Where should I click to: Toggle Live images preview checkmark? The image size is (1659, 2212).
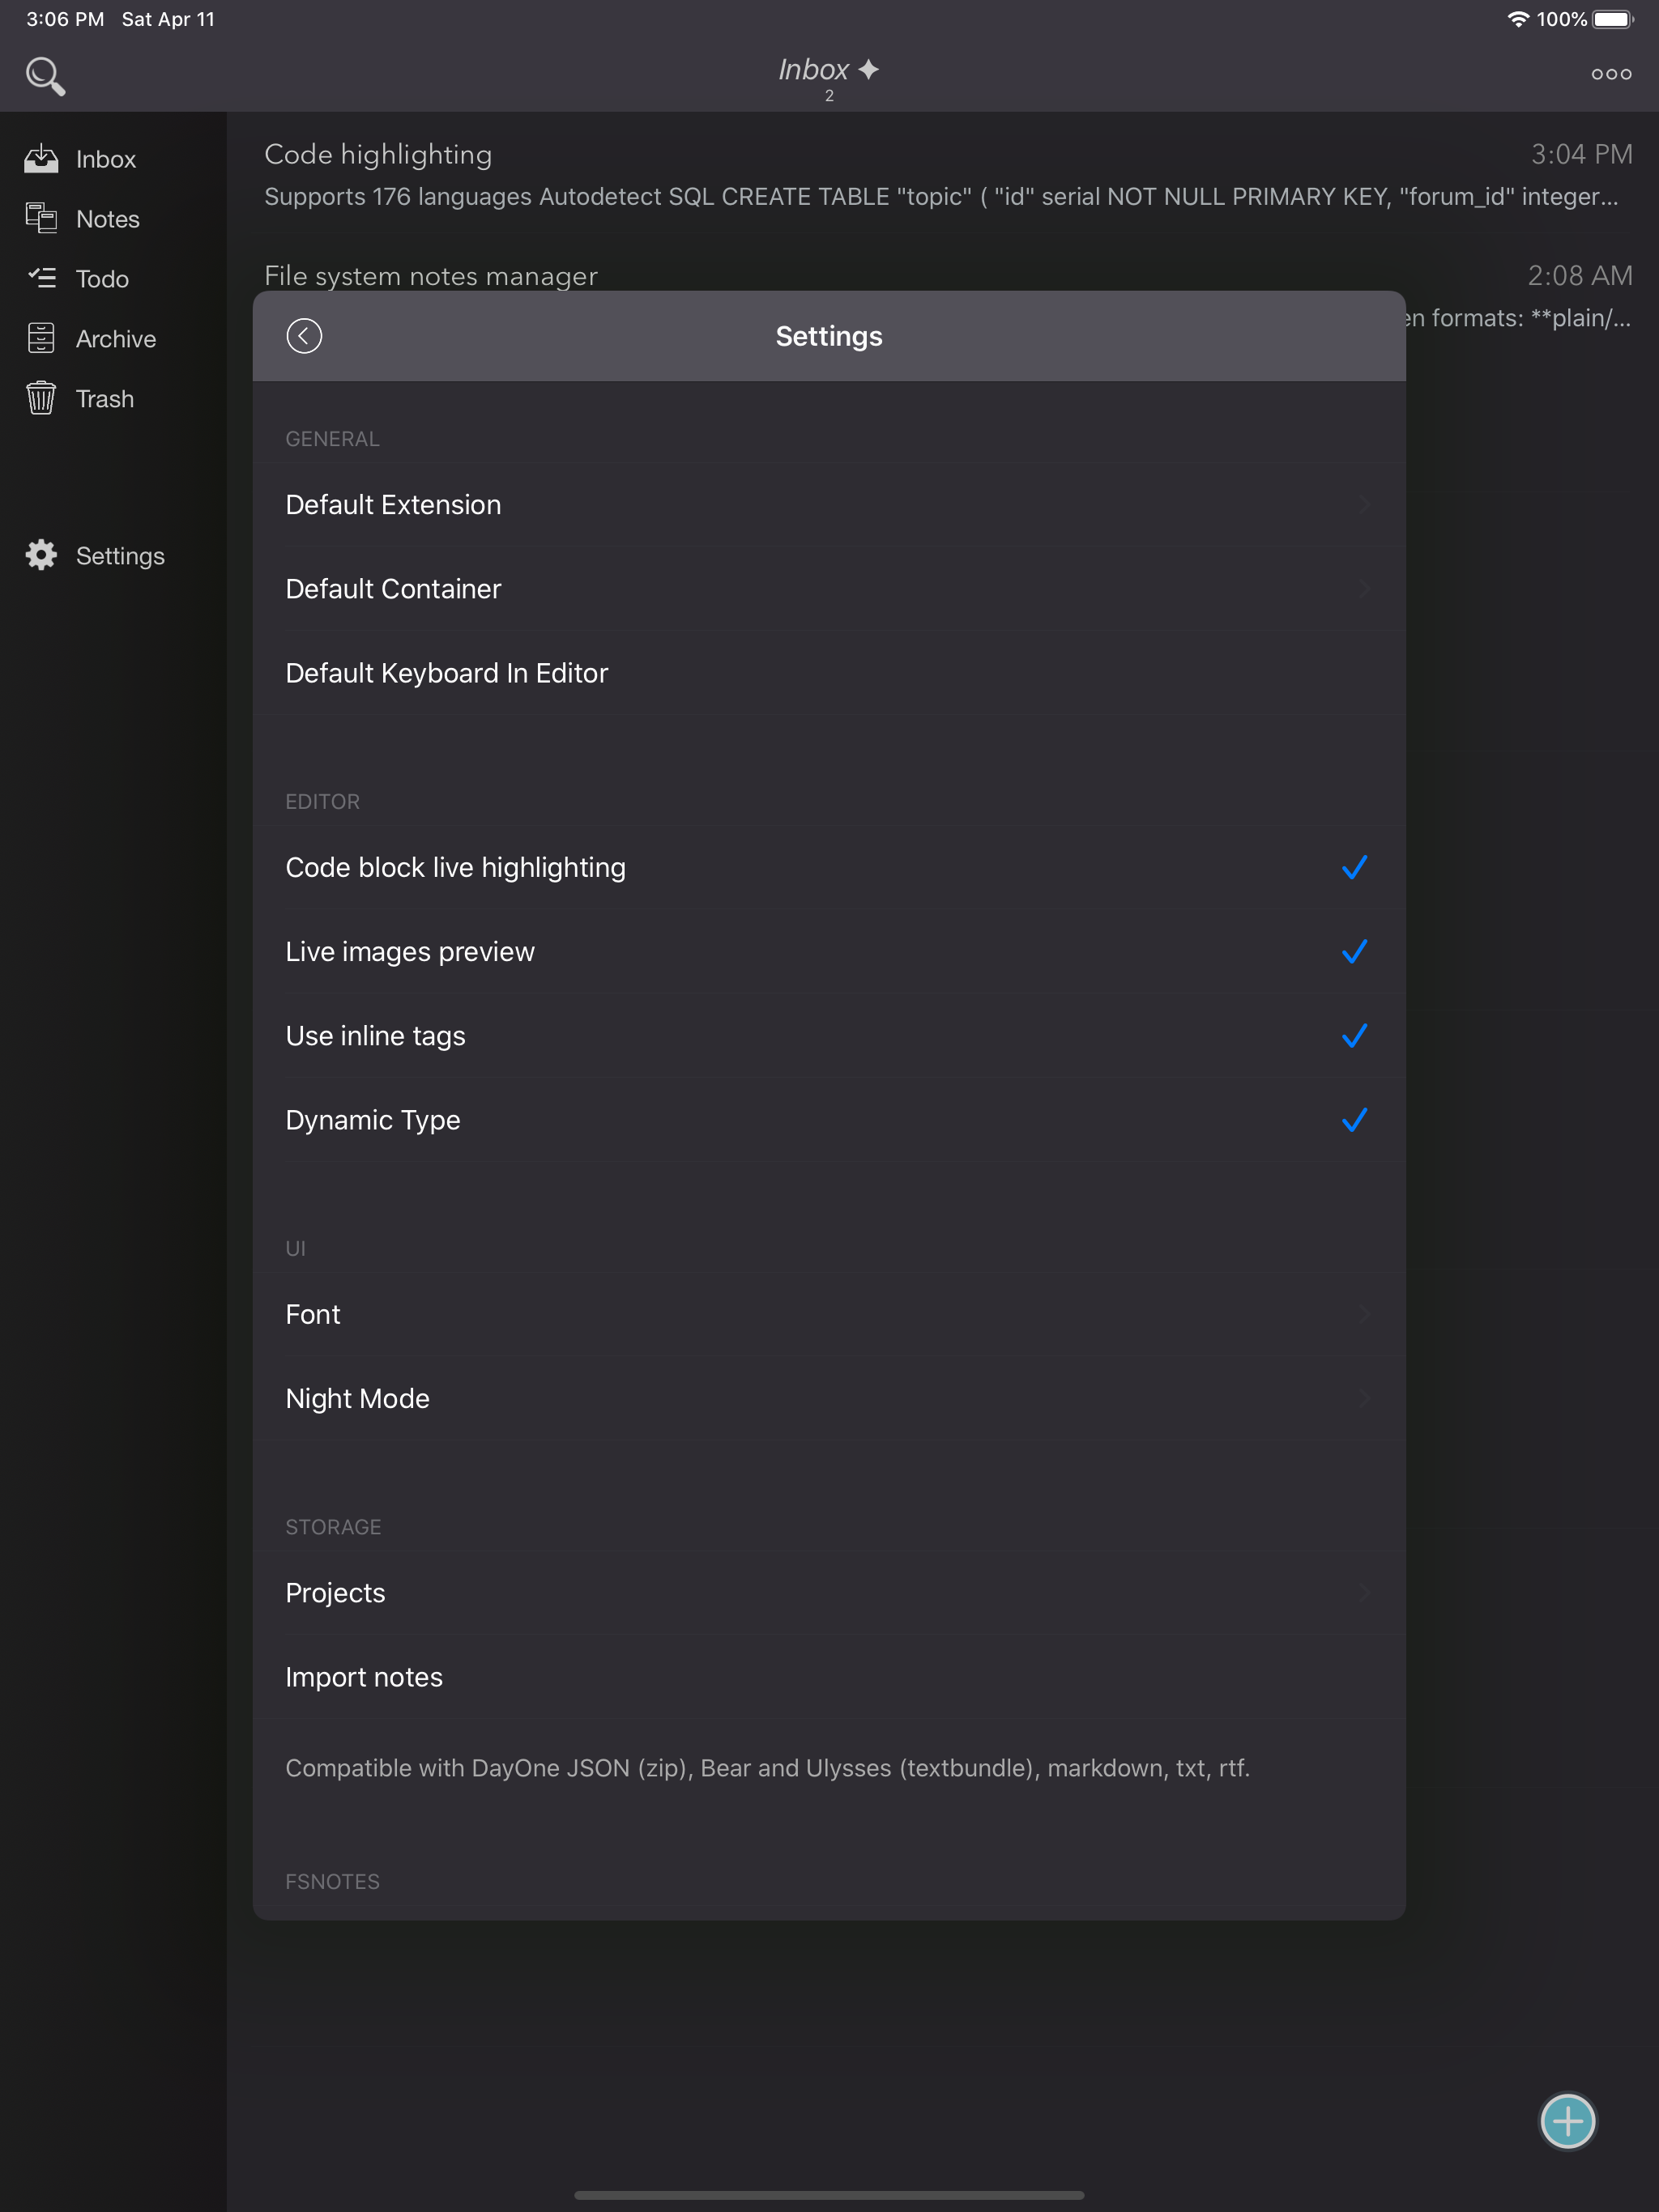pyautogui.click(x=1354, y=951)
